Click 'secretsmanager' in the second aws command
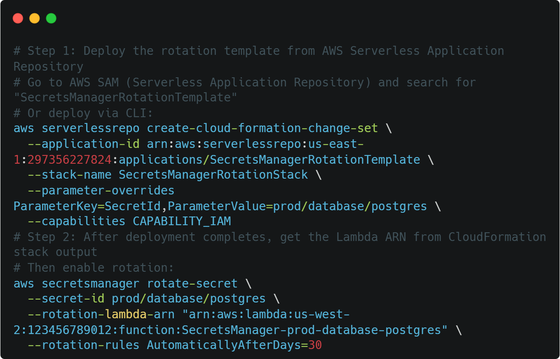This screenshot has height=359, width=560. coord(90,284)
